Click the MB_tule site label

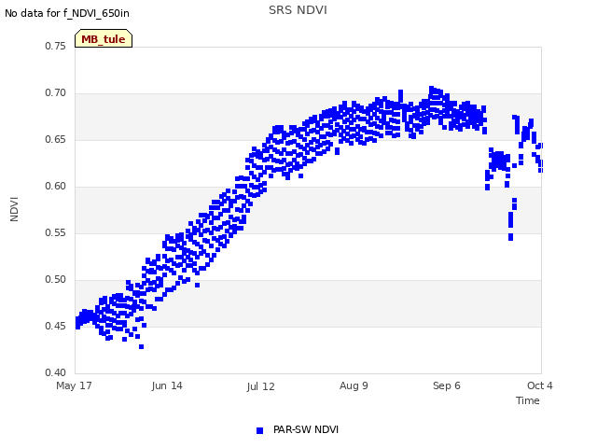point(104,38)
